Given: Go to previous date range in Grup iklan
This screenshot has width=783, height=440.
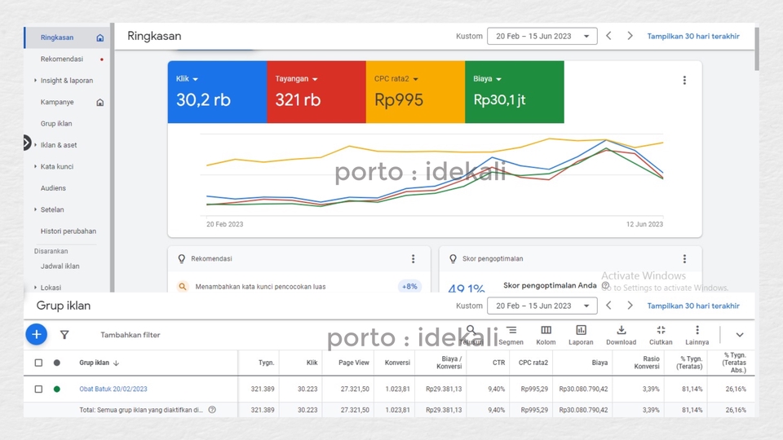Looking at the screenshot, I should tap(608, 306).
